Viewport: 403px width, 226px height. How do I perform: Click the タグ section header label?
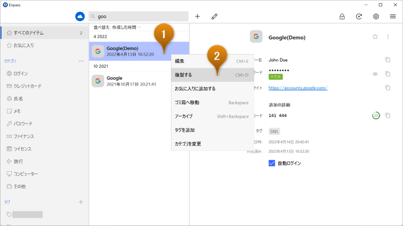[x=7, y=202]
